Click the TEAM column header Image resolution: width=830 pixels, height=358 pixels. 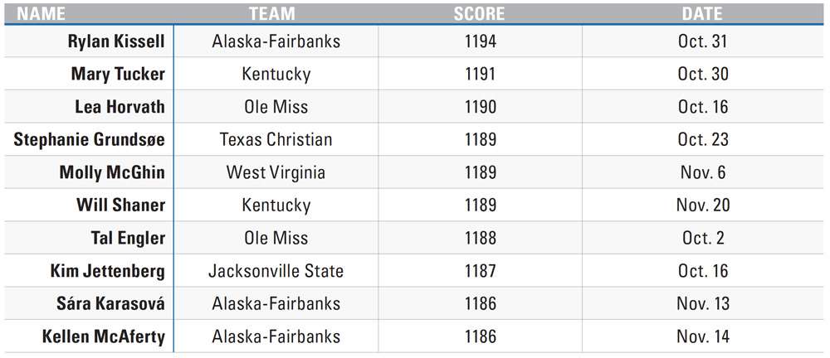(x=272, y=14)
